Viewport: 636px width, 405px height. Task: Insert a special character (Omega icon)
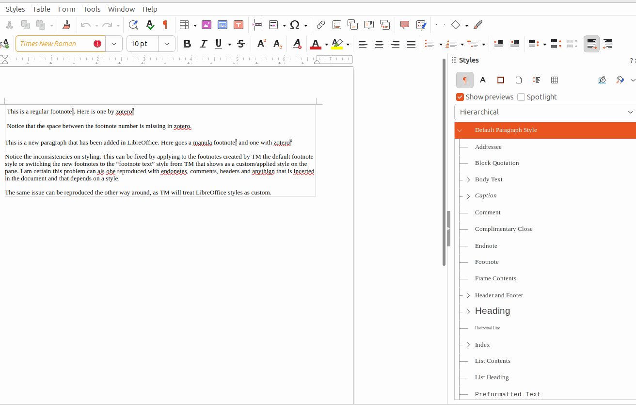pos(295,25)
